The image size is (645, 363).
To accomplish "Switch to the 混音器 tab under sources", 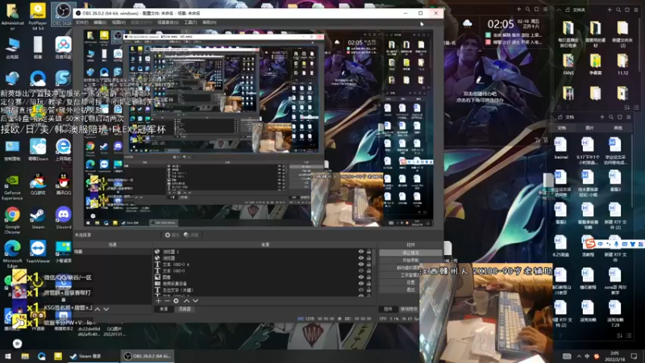I will [x=185, y=309].
